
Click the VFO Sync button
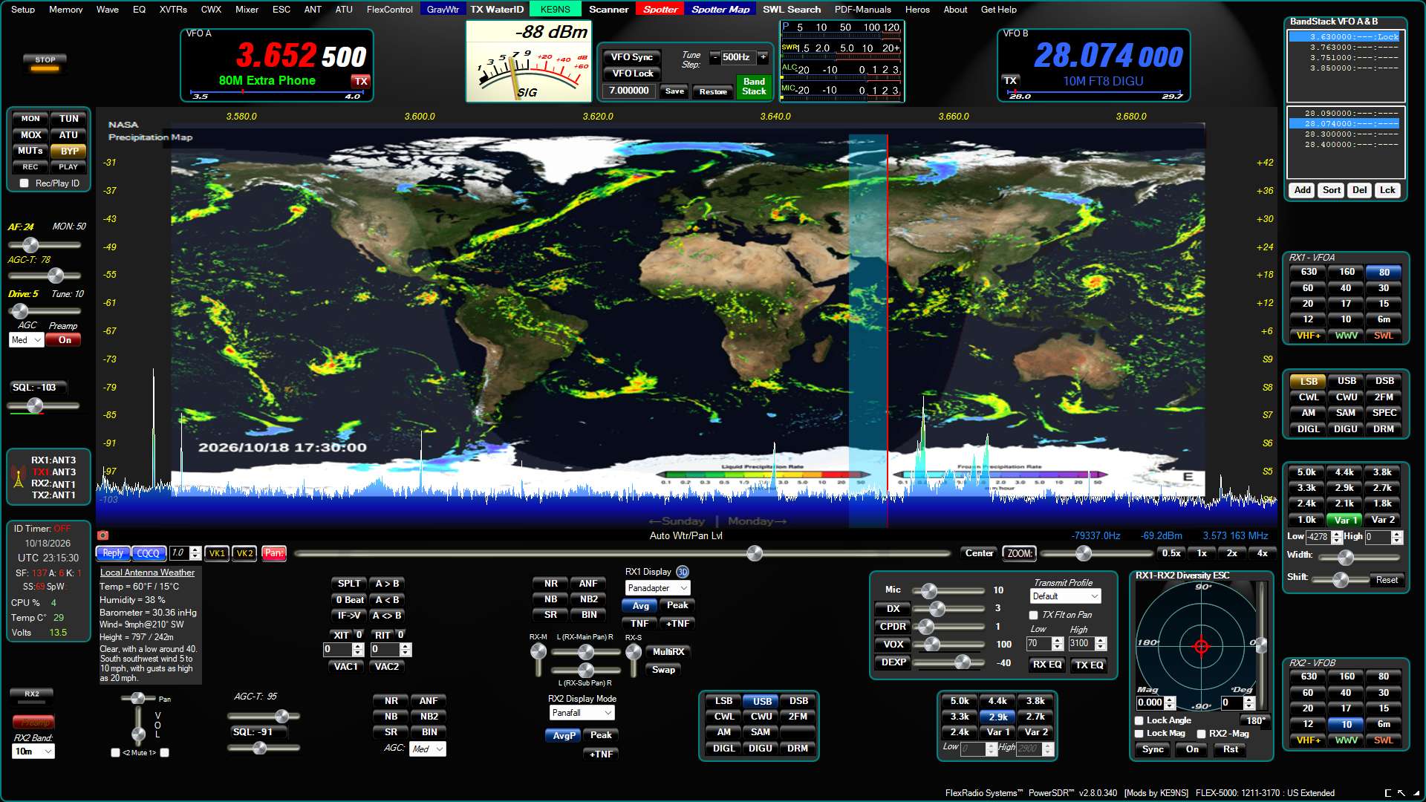pos(631,57)
